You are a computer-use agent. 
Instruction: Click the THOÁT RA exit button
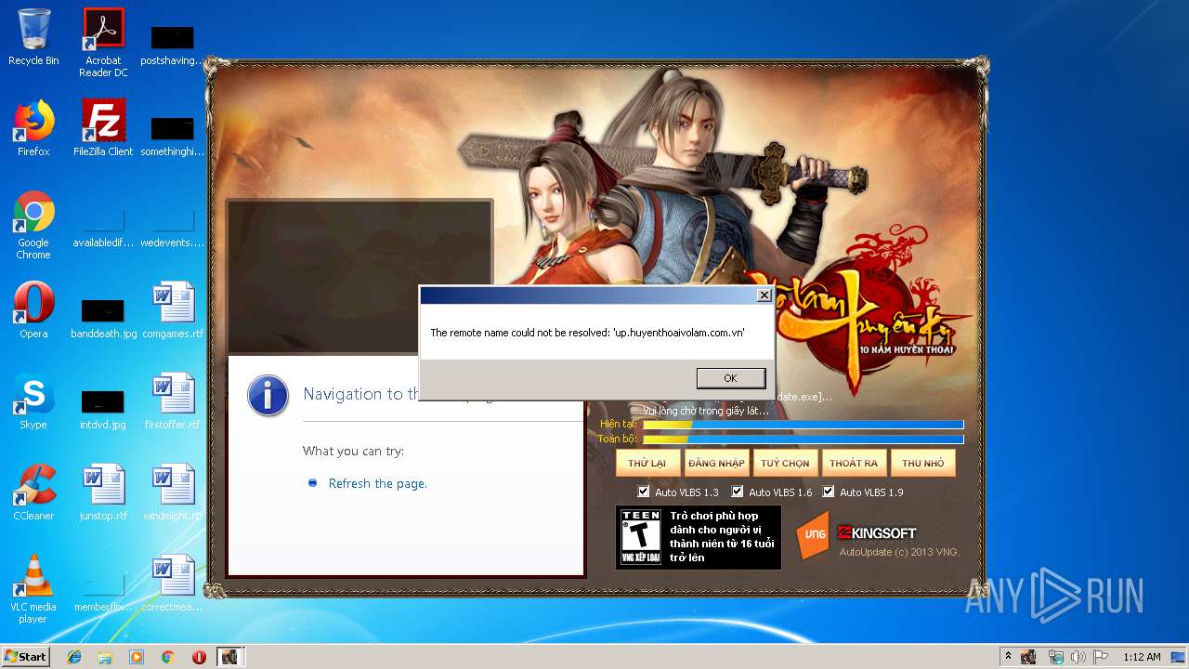[854, 463]
